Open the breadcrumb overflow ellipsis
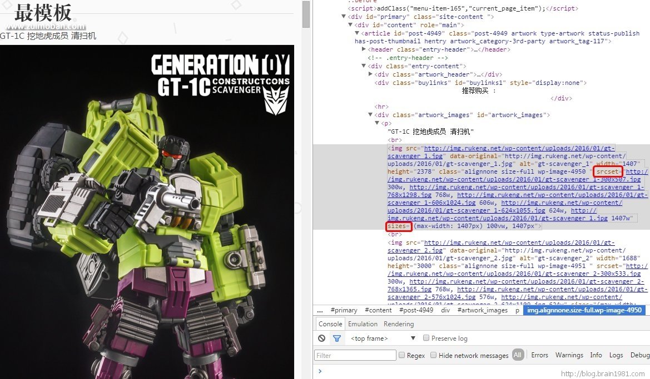 click(320, 310)
